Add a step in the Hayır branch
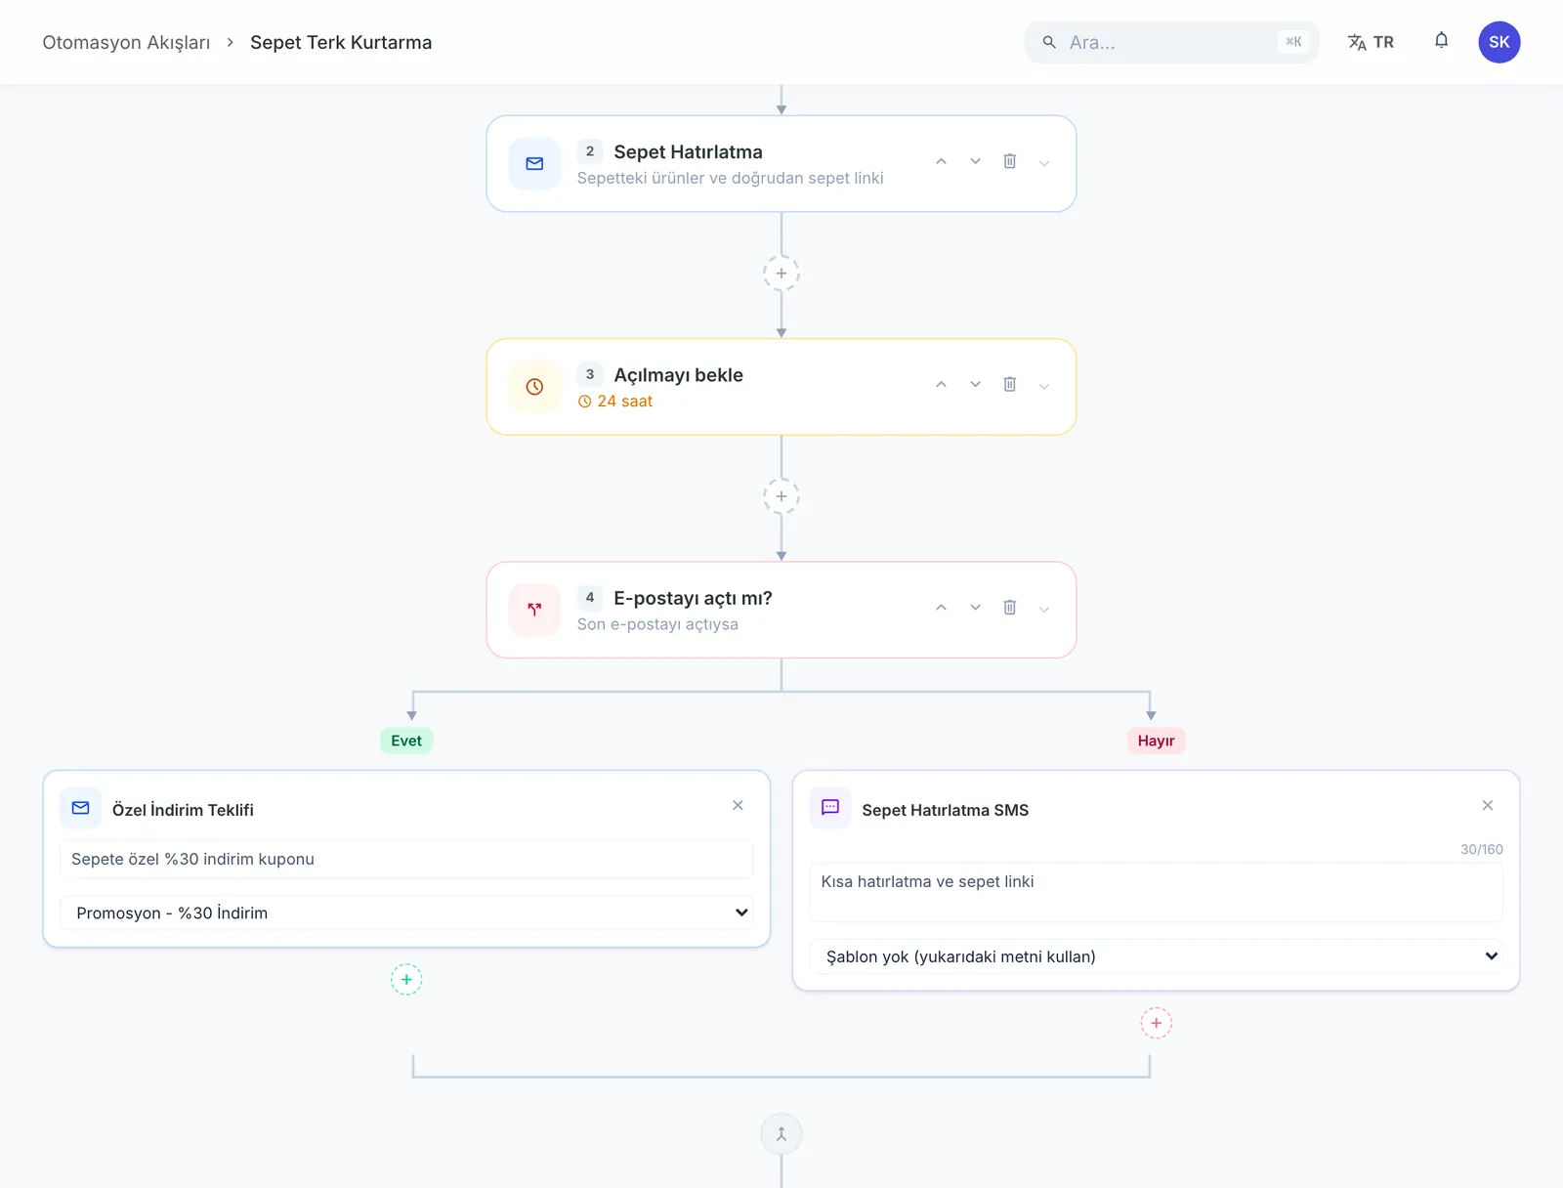Viewport: 1563px width, 1188px height. pyautogui.click(x=1156, y=1023)
